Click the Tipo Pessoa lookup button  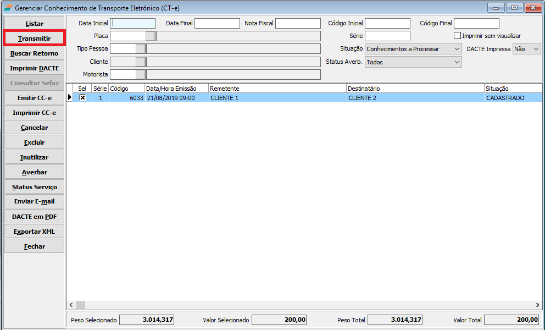click(x=141, y=48)
